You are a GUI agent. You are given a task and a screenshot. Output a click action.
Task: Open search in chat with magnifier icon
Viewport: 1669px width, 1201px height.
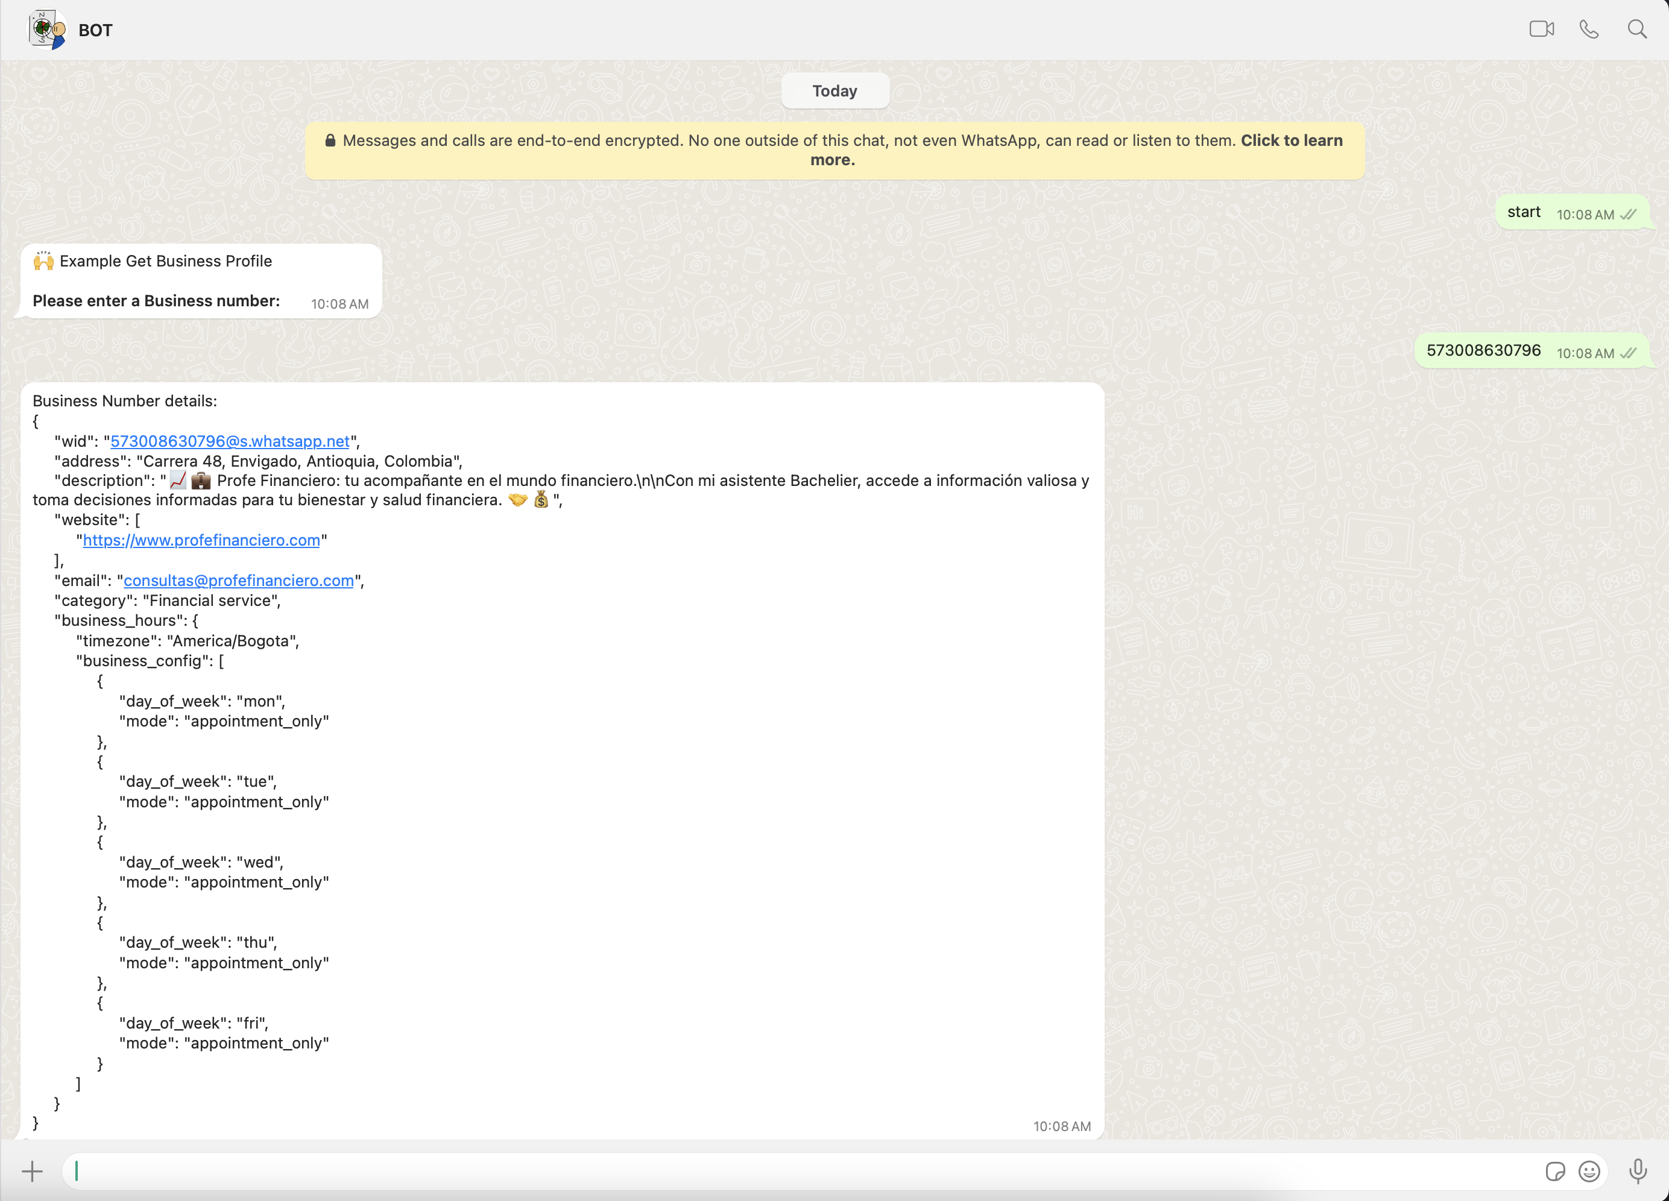click(x=1636, y=30)
